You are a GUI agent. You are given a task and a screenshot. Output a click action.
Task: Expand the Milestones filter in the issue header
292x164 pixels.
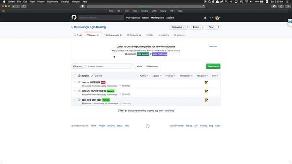[x=186, y=76]
